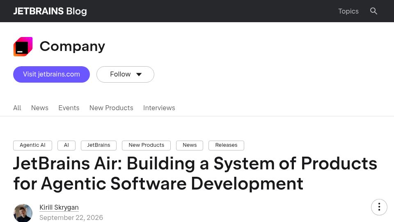The image size is (394, 222).
Task: Open the JetBrains Air article headline
Action: 195,173
